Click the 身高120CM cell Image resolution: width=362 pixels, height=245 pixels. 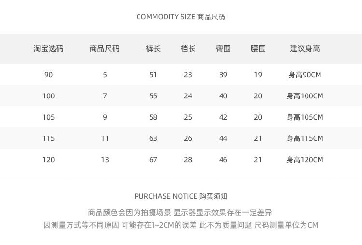pos(305,160)
